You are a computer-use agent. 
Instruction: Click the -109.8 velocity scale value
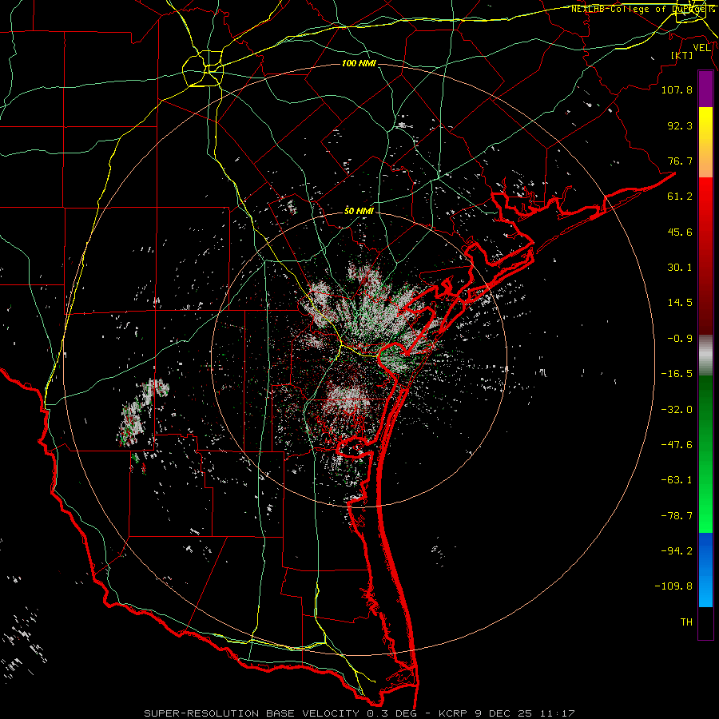click(x=673, y=586)
